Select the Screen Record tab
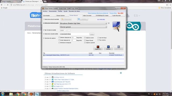The width and height of the screenshot is (172, 96). 76,15
